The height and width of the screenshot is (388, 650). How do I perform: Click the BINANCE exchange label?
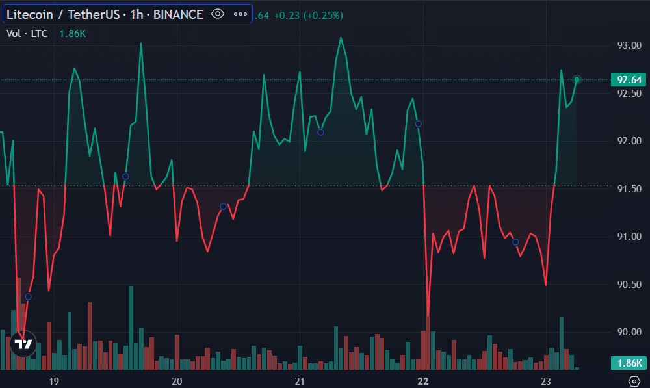178,14
